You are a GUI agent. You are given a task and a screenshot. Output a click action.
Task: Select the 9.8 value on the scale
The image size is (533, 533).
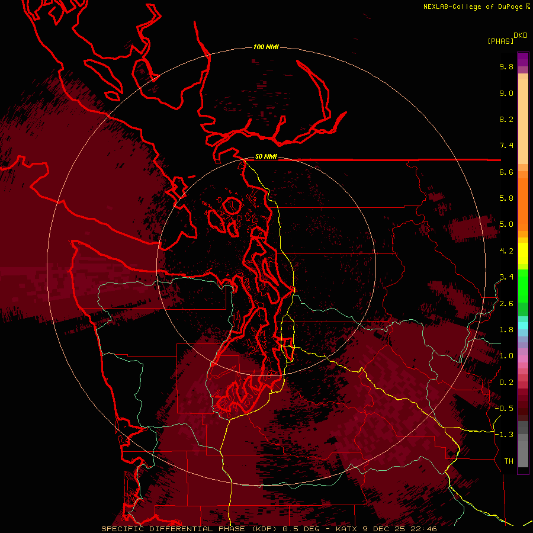(506, 67)
